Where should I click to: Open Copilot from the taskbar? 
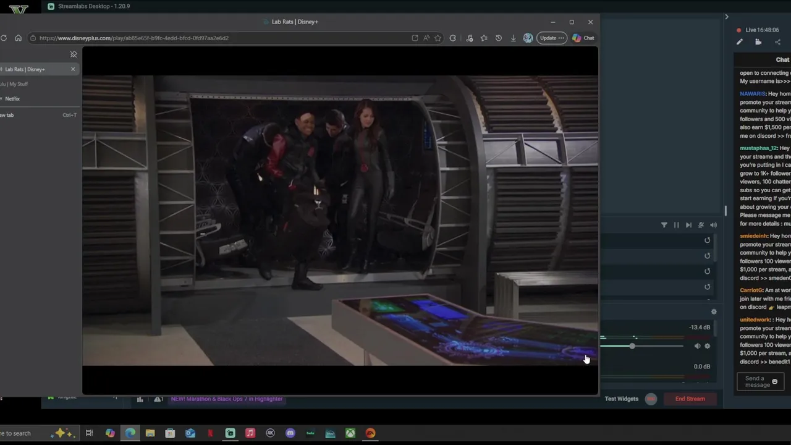point(110,433)
